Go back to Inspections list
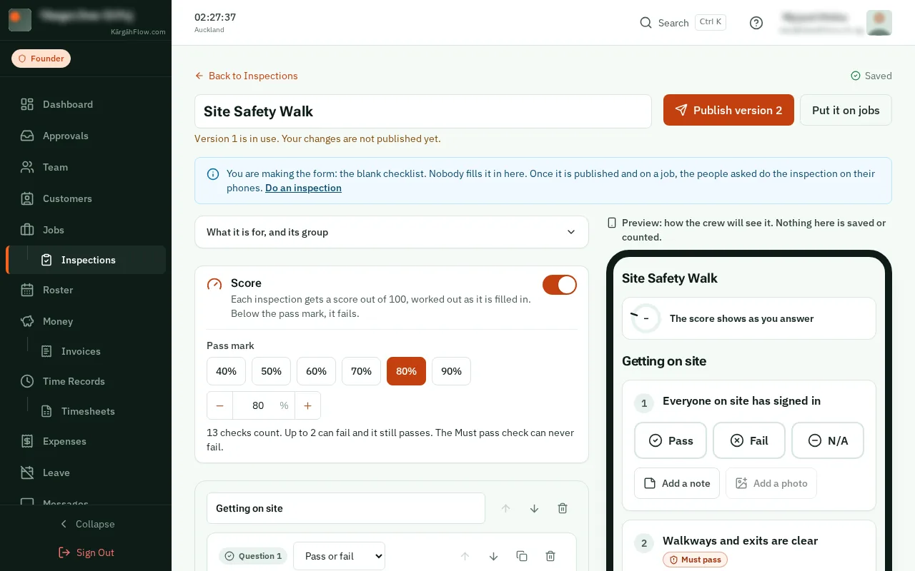 [x=246, y=76]
